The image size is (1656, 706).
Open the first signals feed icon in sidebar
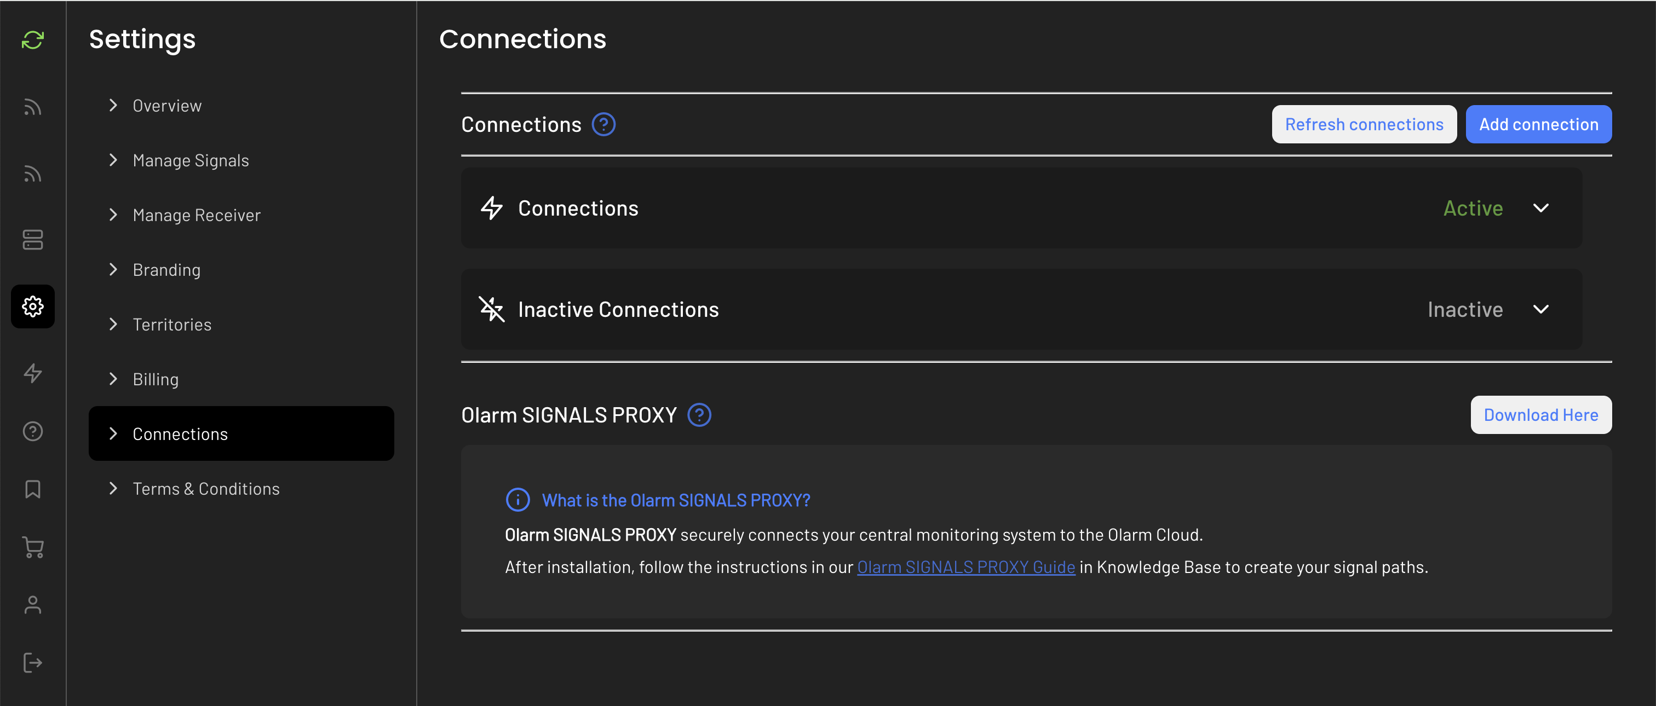[33, 107]
